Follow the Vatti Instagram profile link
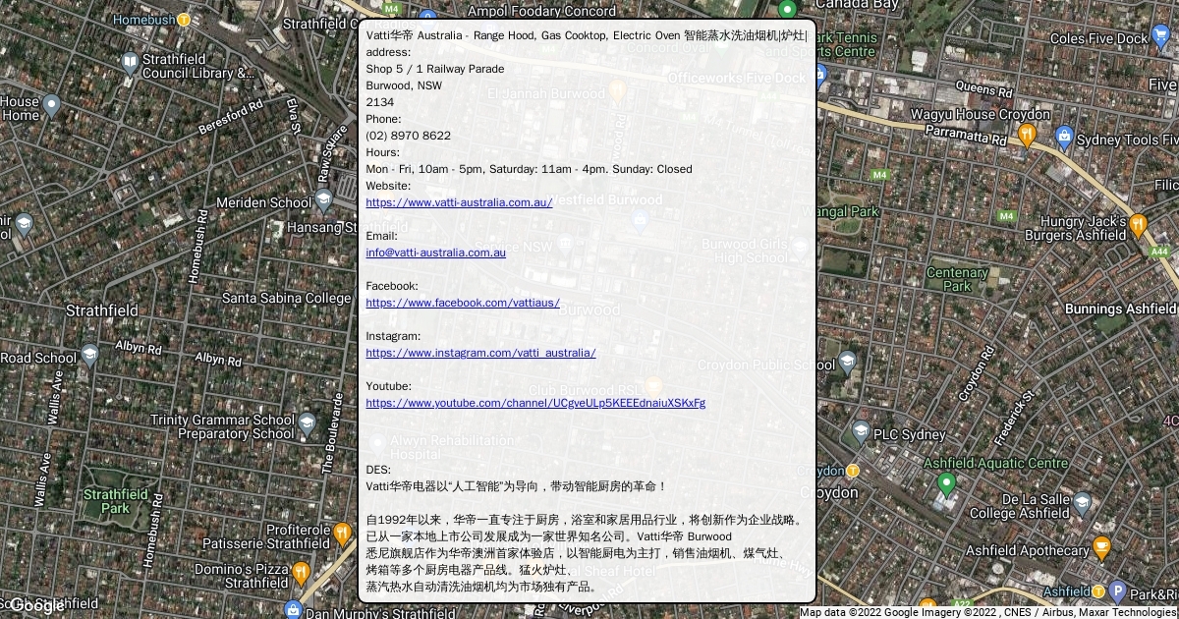 click(x=480, y=353)
